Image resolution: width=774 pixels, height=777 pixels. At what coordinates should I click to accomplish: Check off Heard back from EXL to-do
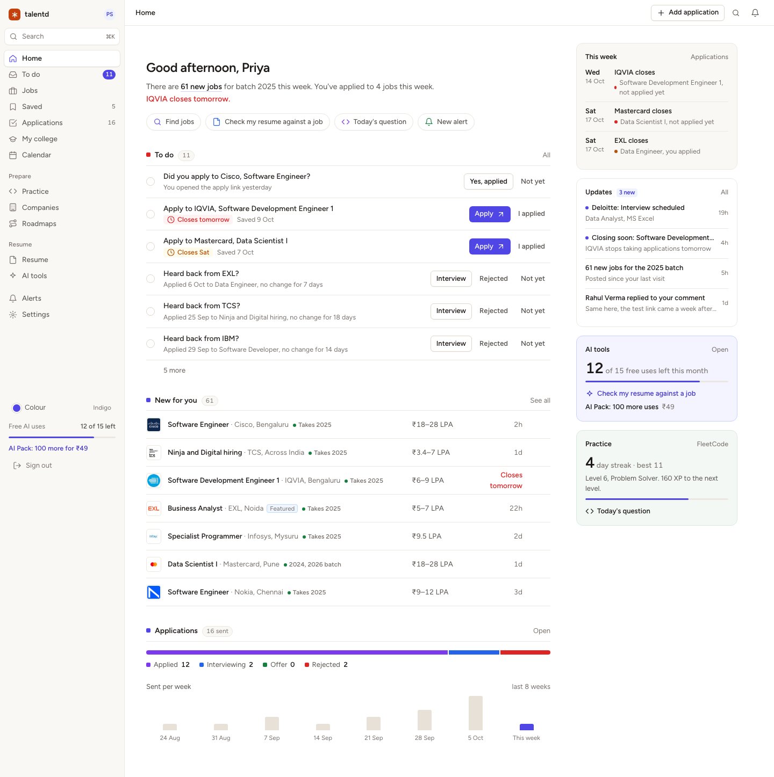coord(150,279)
